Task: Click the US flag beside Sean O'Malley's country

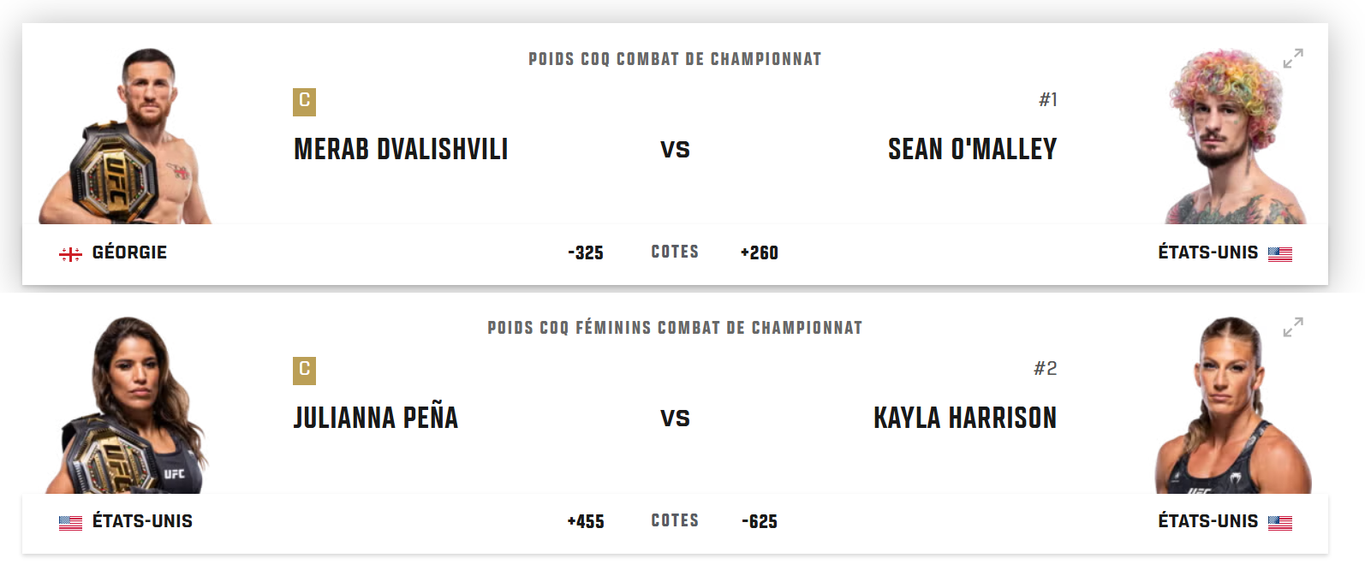Action: pos(1280,253)
